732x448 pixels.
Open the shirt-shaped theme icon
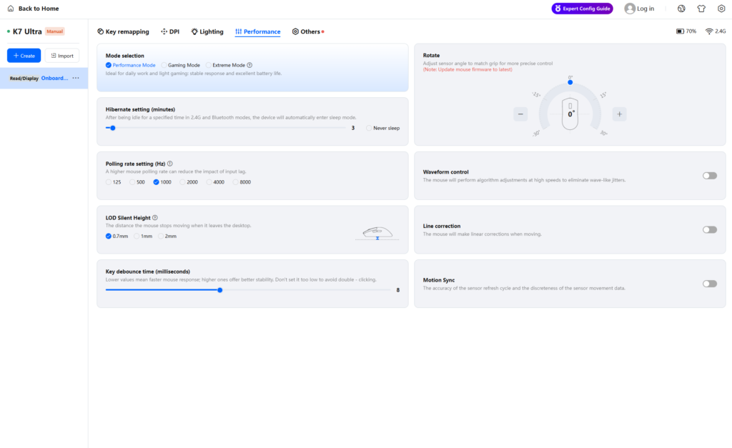[x=701, y=9]
